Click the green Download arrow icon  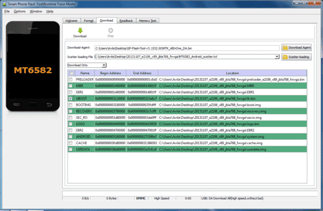[x=80, y=31]
